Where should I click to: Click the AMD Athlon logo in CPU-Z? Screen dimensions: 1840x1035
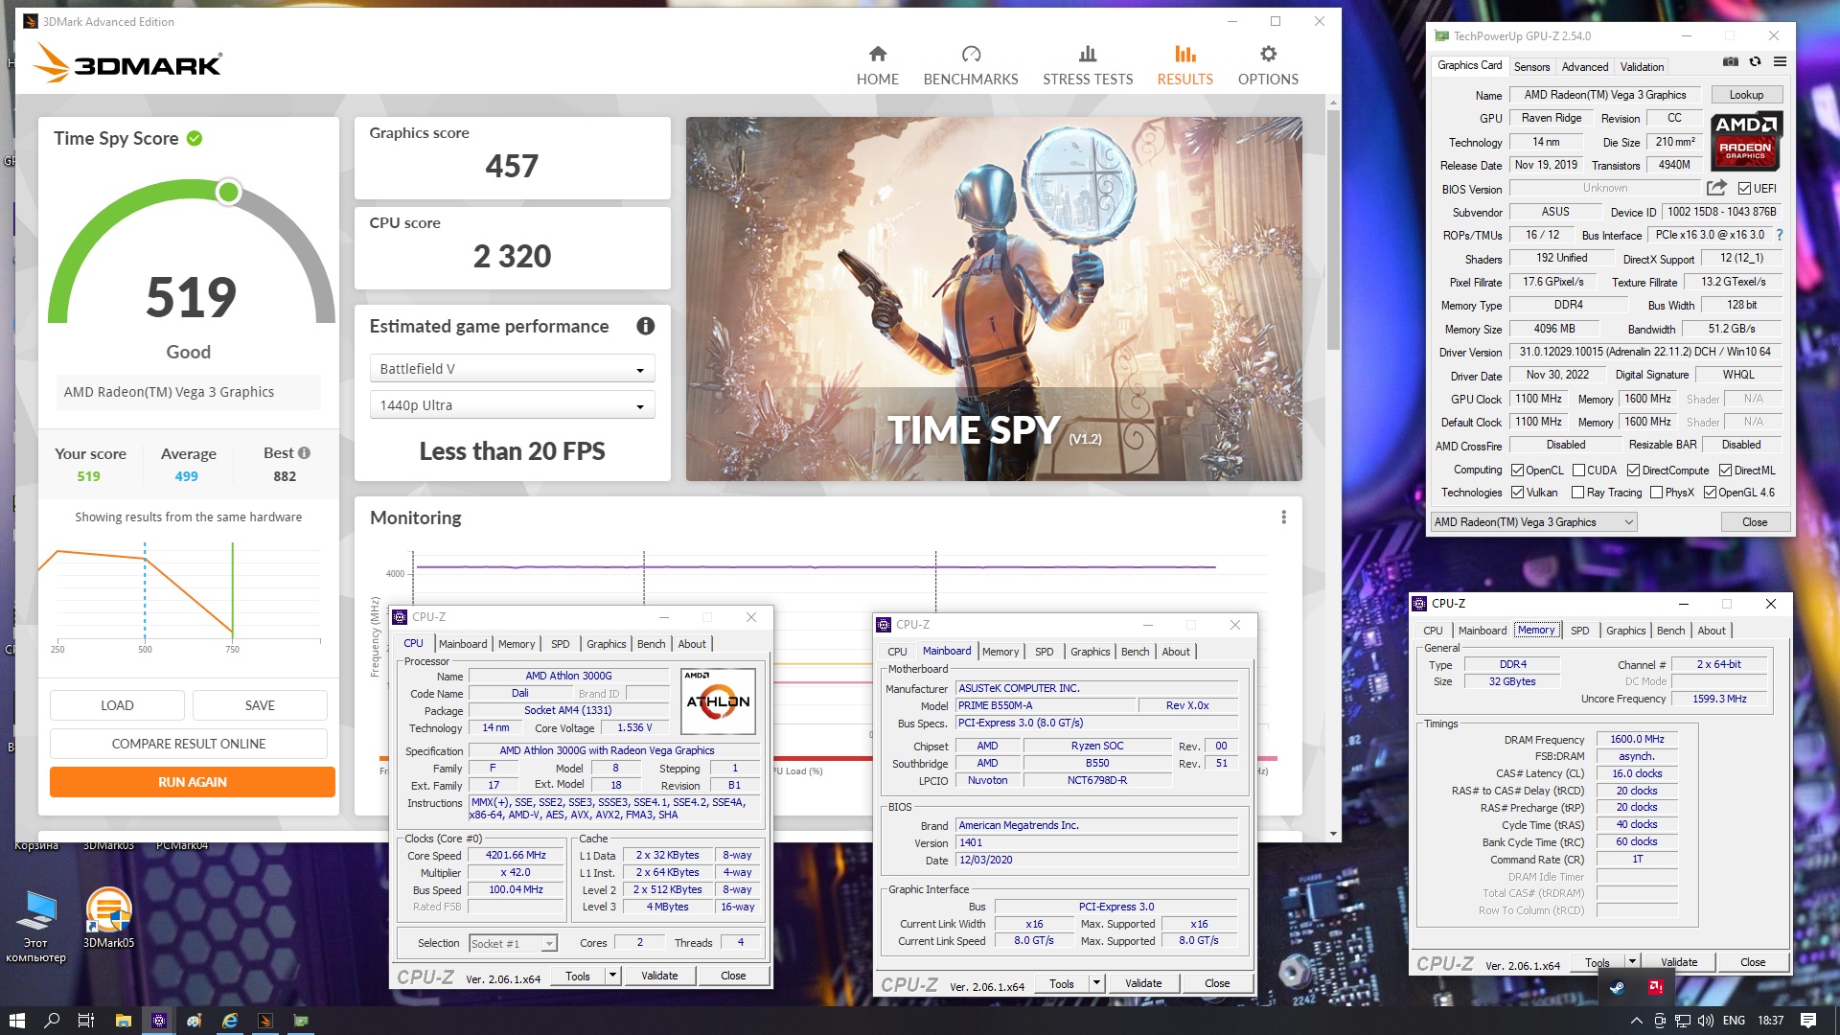click(718, 701)
